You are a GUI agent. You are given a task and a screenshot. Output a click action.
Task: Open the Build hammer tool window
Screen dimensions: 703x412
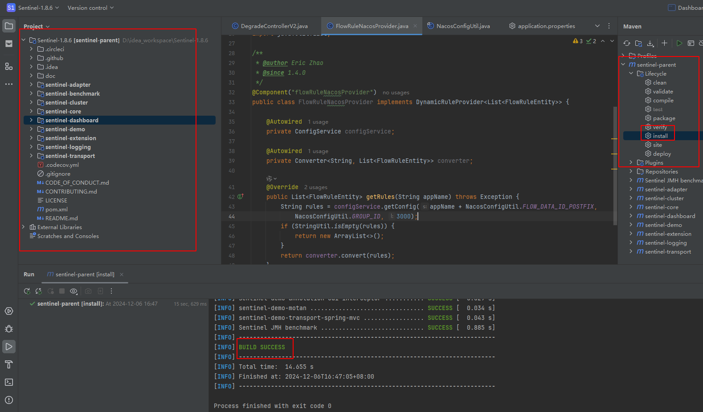pos(9,364)
